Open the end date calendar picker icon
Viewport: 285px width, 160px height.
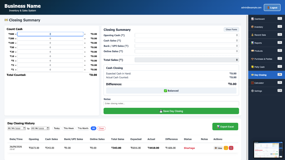(48, 128)
